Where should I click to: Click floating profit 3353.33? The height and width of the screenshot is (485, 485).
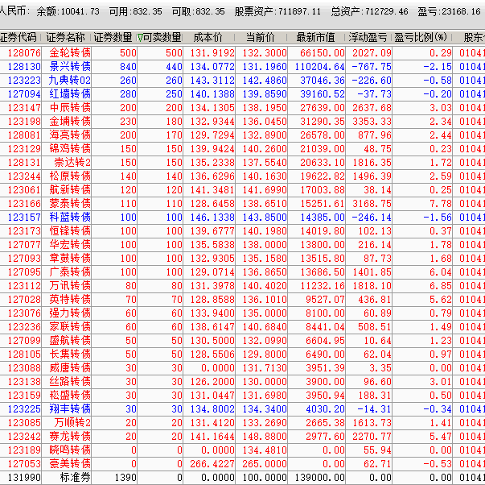click(x=372, y=122)
